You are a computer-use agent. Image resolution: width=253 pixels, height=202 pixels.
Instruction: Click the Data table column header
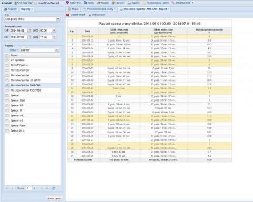click(87, 31)
